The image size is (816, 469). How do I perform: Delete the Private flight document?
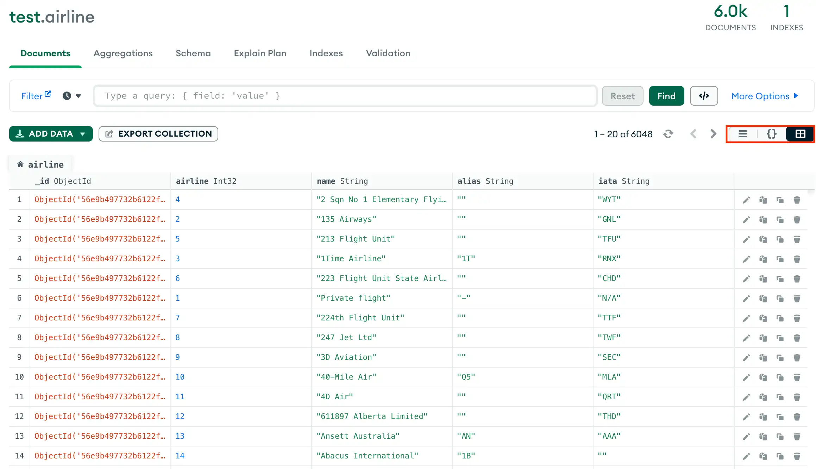[797, 299]
